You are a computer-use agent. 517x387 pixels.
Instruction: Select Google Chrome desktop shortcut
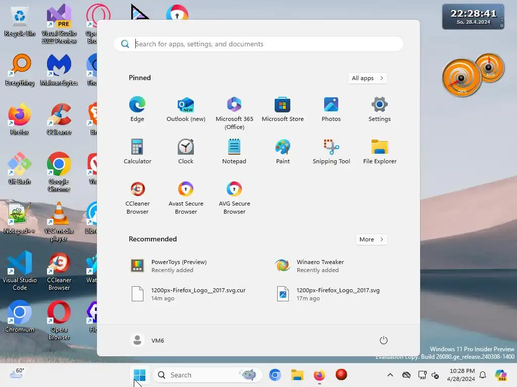[59, 172]
